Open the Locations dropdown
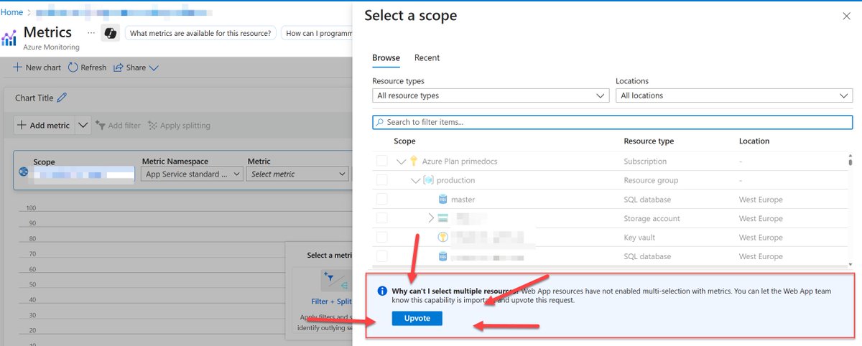The image size is (862, 346). point(734,95)
